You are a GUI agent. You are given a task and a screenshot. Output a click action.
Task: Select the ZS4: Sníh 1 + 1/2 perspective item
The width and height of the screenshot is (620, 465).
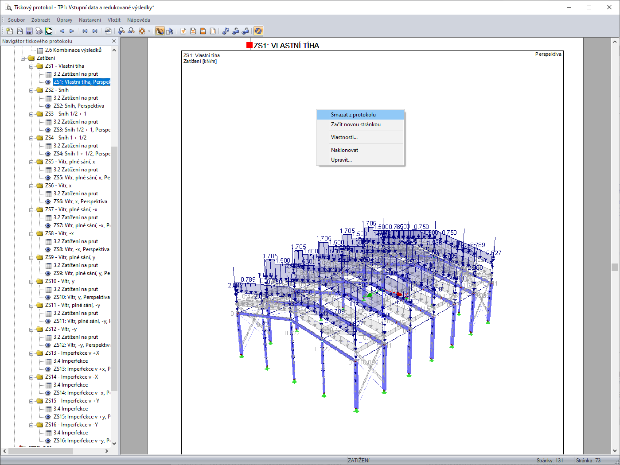[x=82, y=154]
